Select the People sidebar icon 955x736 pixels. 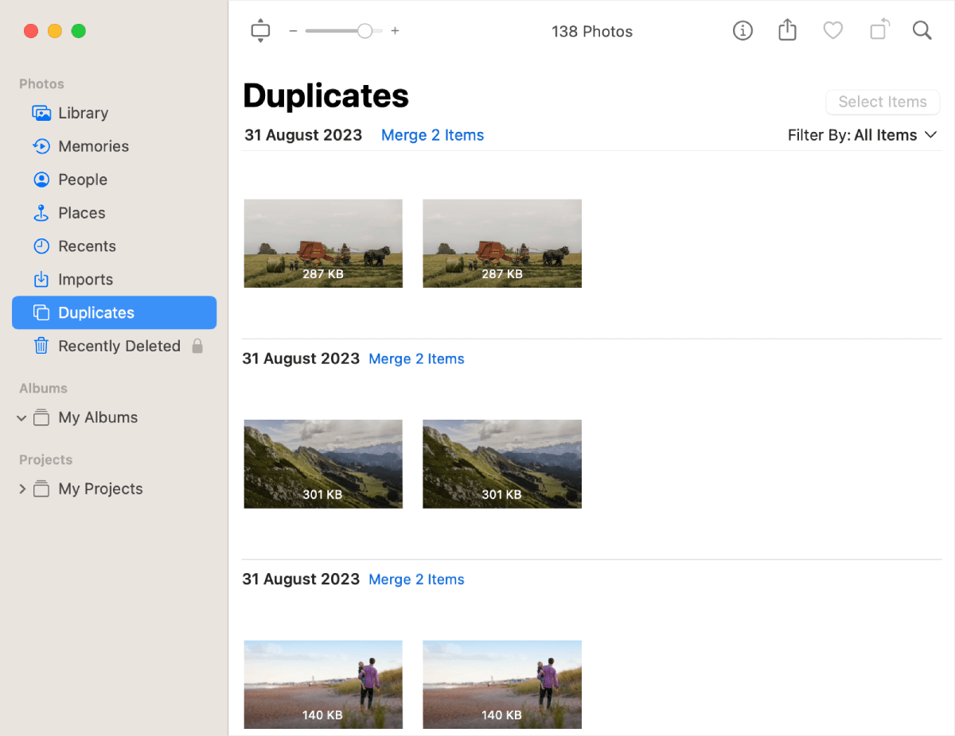(41, 179)
